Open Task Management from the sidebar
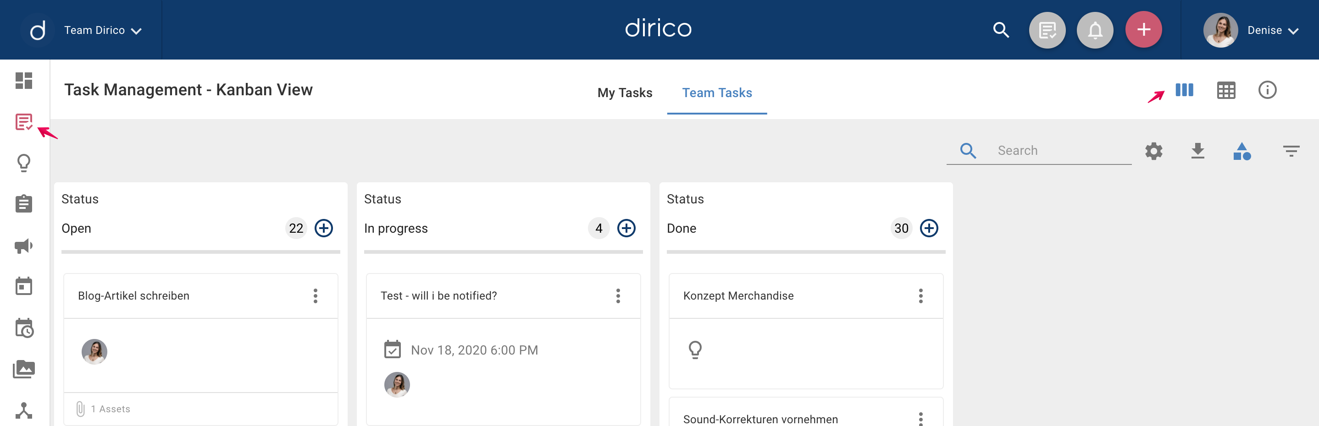Viewport: 1319px width, 426px height. click(24, 122)
